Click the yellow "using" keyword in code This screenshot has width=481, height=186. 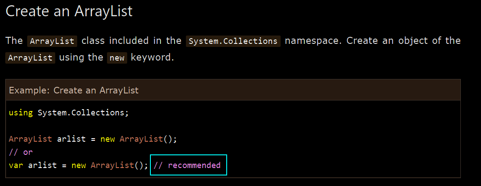click(21, 113)
